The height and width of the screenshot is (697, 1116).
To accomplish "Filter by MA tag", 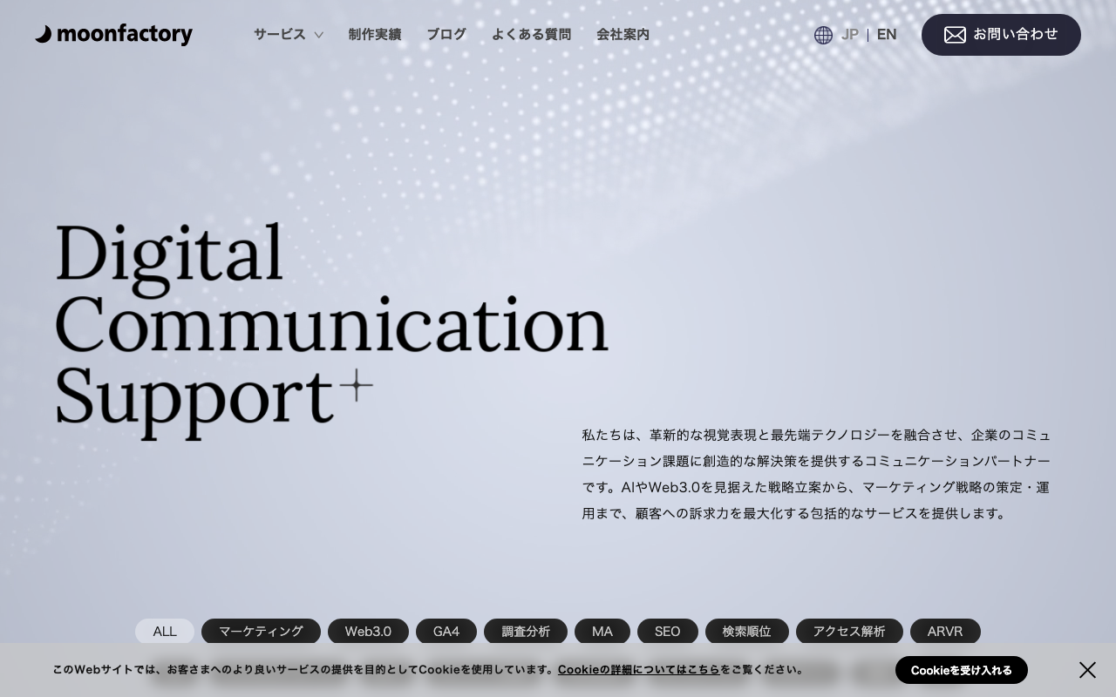I will click(602, 632).
